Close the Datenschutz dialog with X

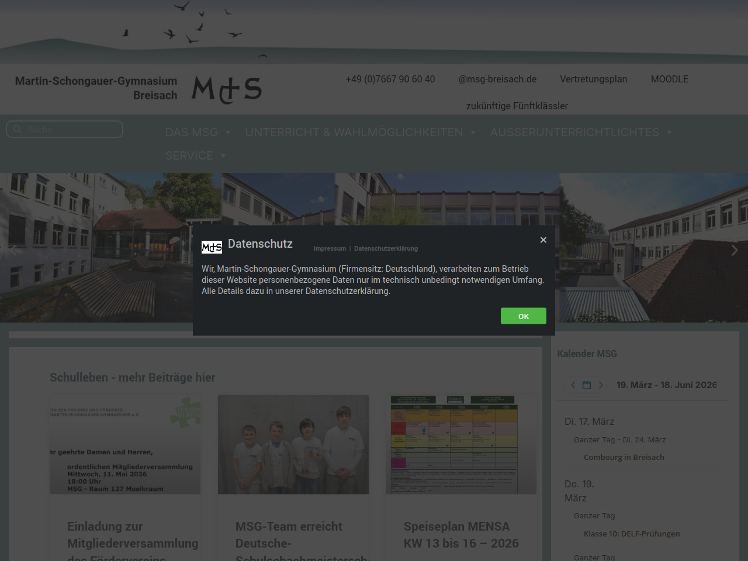tap(543, 240)
